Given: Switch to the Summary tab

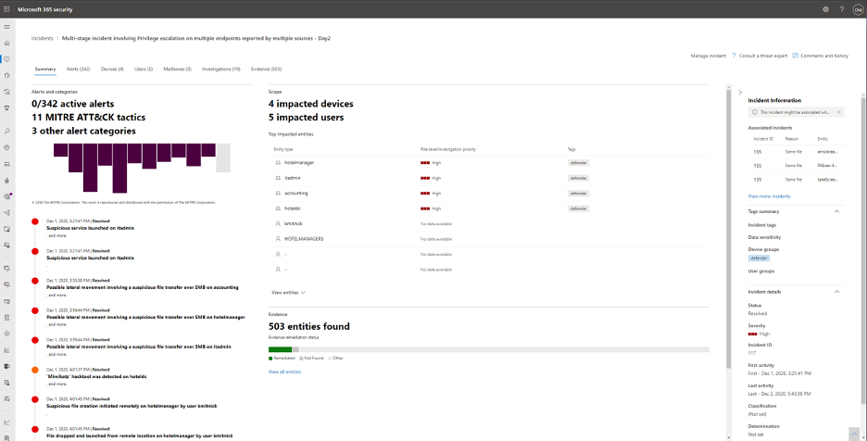Looking at the screenshot, I should (x=45, y=69).
